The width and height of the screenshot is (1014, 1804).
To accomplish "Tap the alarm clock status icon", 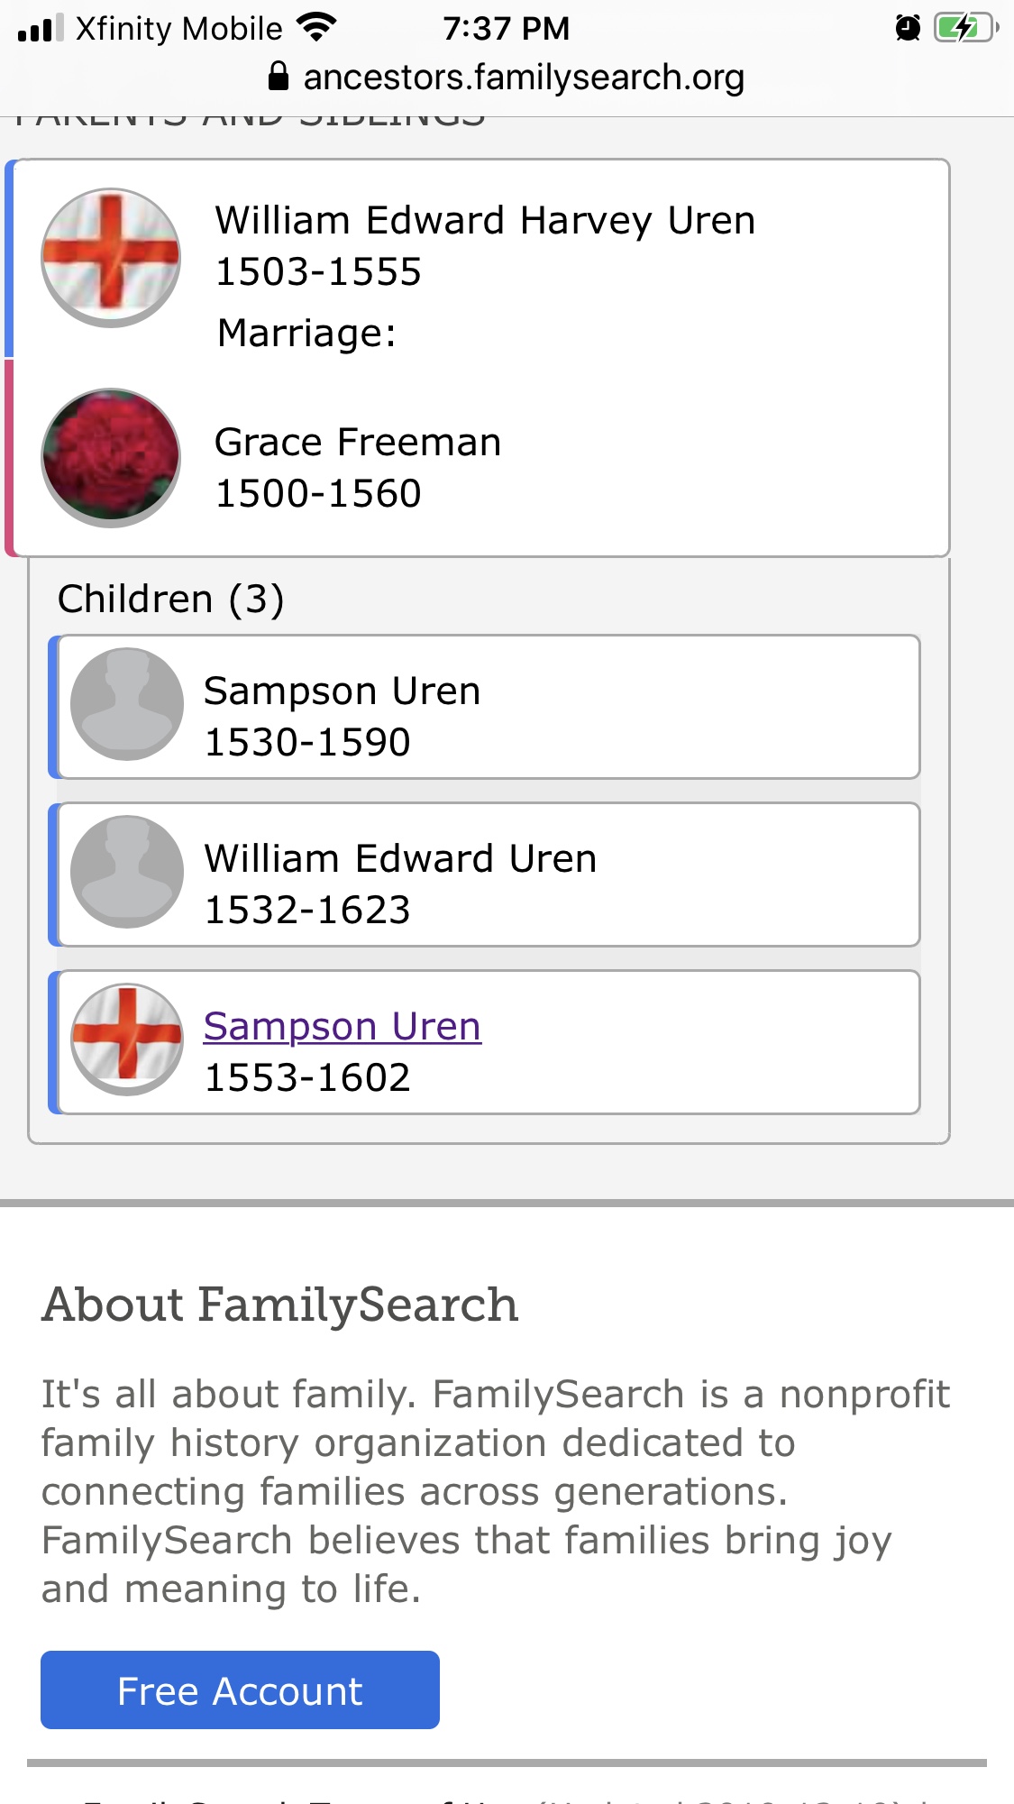I will [908, 28].
